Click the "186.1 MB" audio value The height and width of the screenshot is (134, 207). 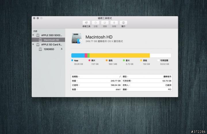[x=113, y=64]
